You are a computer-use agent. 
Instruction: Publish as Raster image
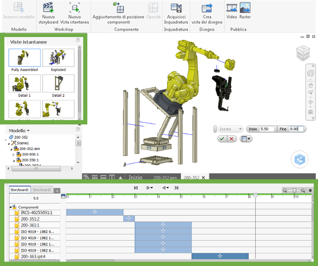(x=245, y=11)
